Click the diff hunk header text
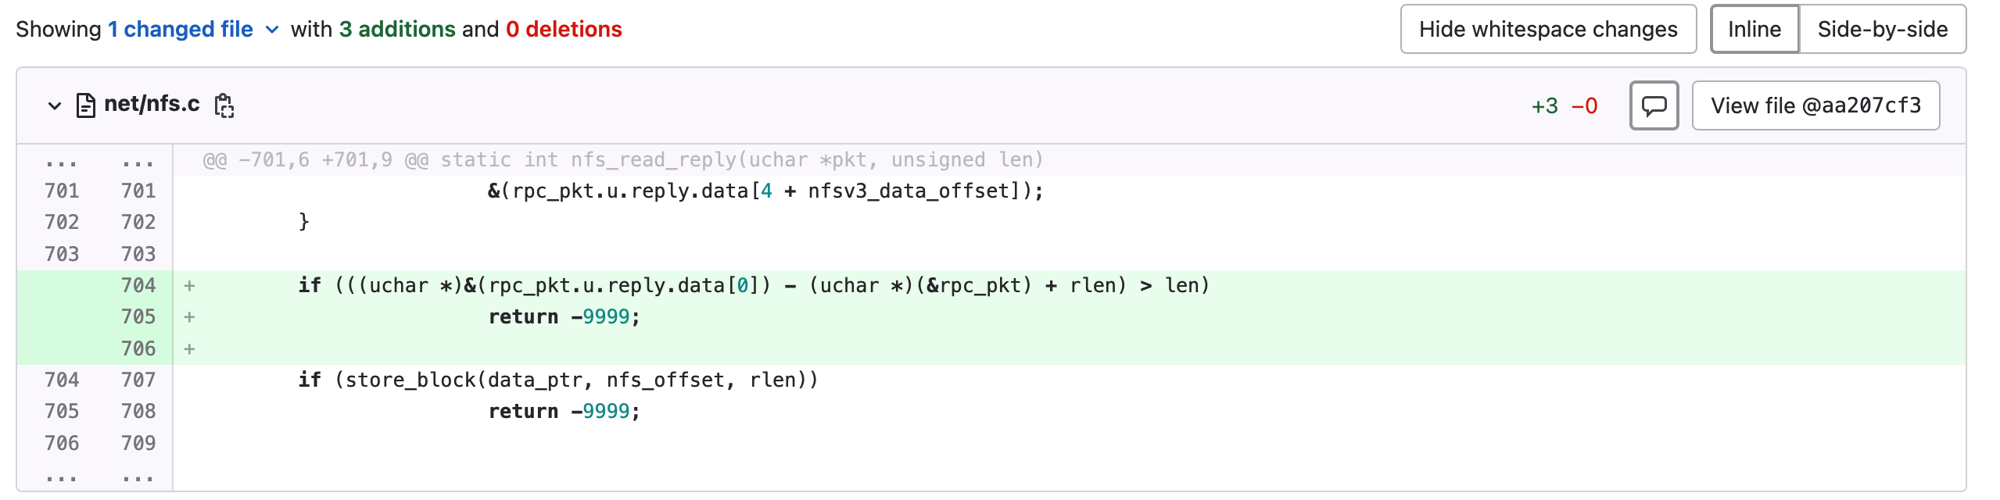The width and height of the screenshot is (2000, 500). (x=623, y=160)
